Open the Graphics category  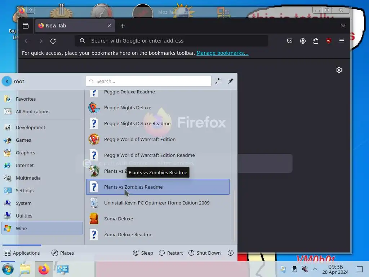tap(43, 153)
